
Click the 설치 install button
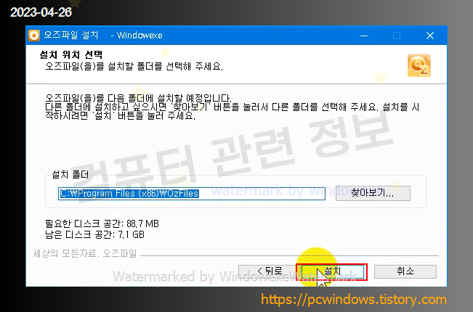(332, 272)
